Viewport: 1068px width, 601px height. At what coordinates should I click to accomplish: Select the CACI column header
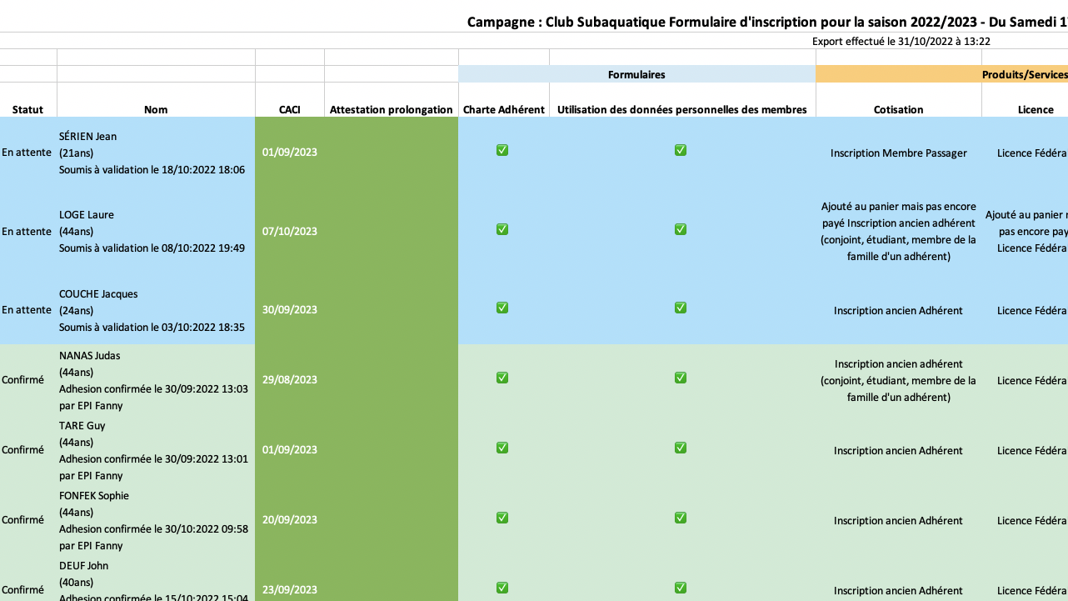coord(290,109)
